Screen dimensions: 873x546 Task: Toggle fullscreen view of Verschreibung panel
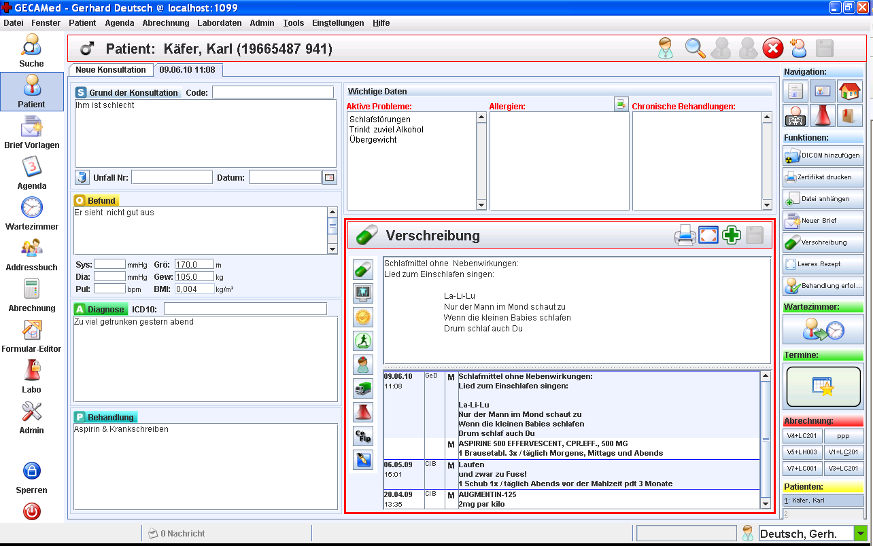708,236
